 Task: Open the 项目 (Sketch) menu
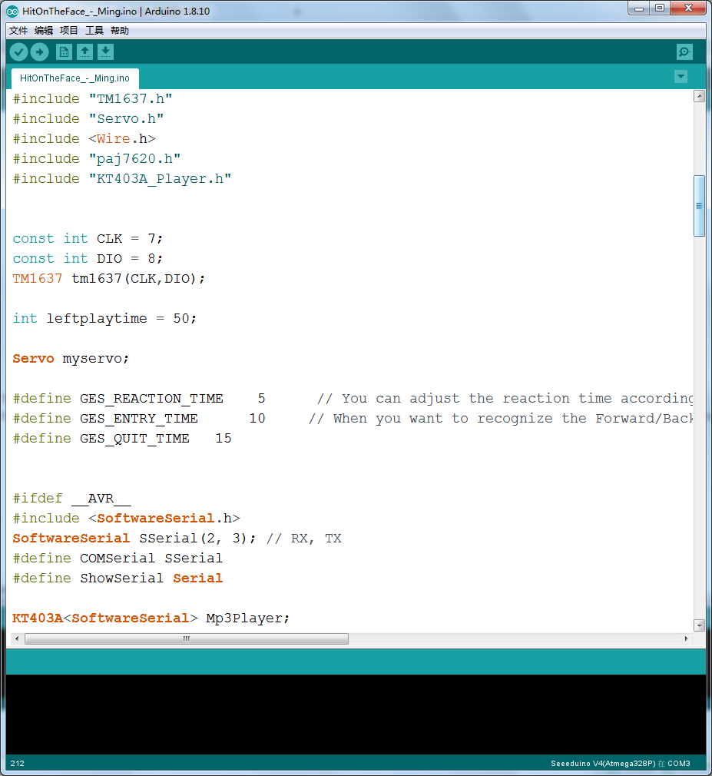69,31
